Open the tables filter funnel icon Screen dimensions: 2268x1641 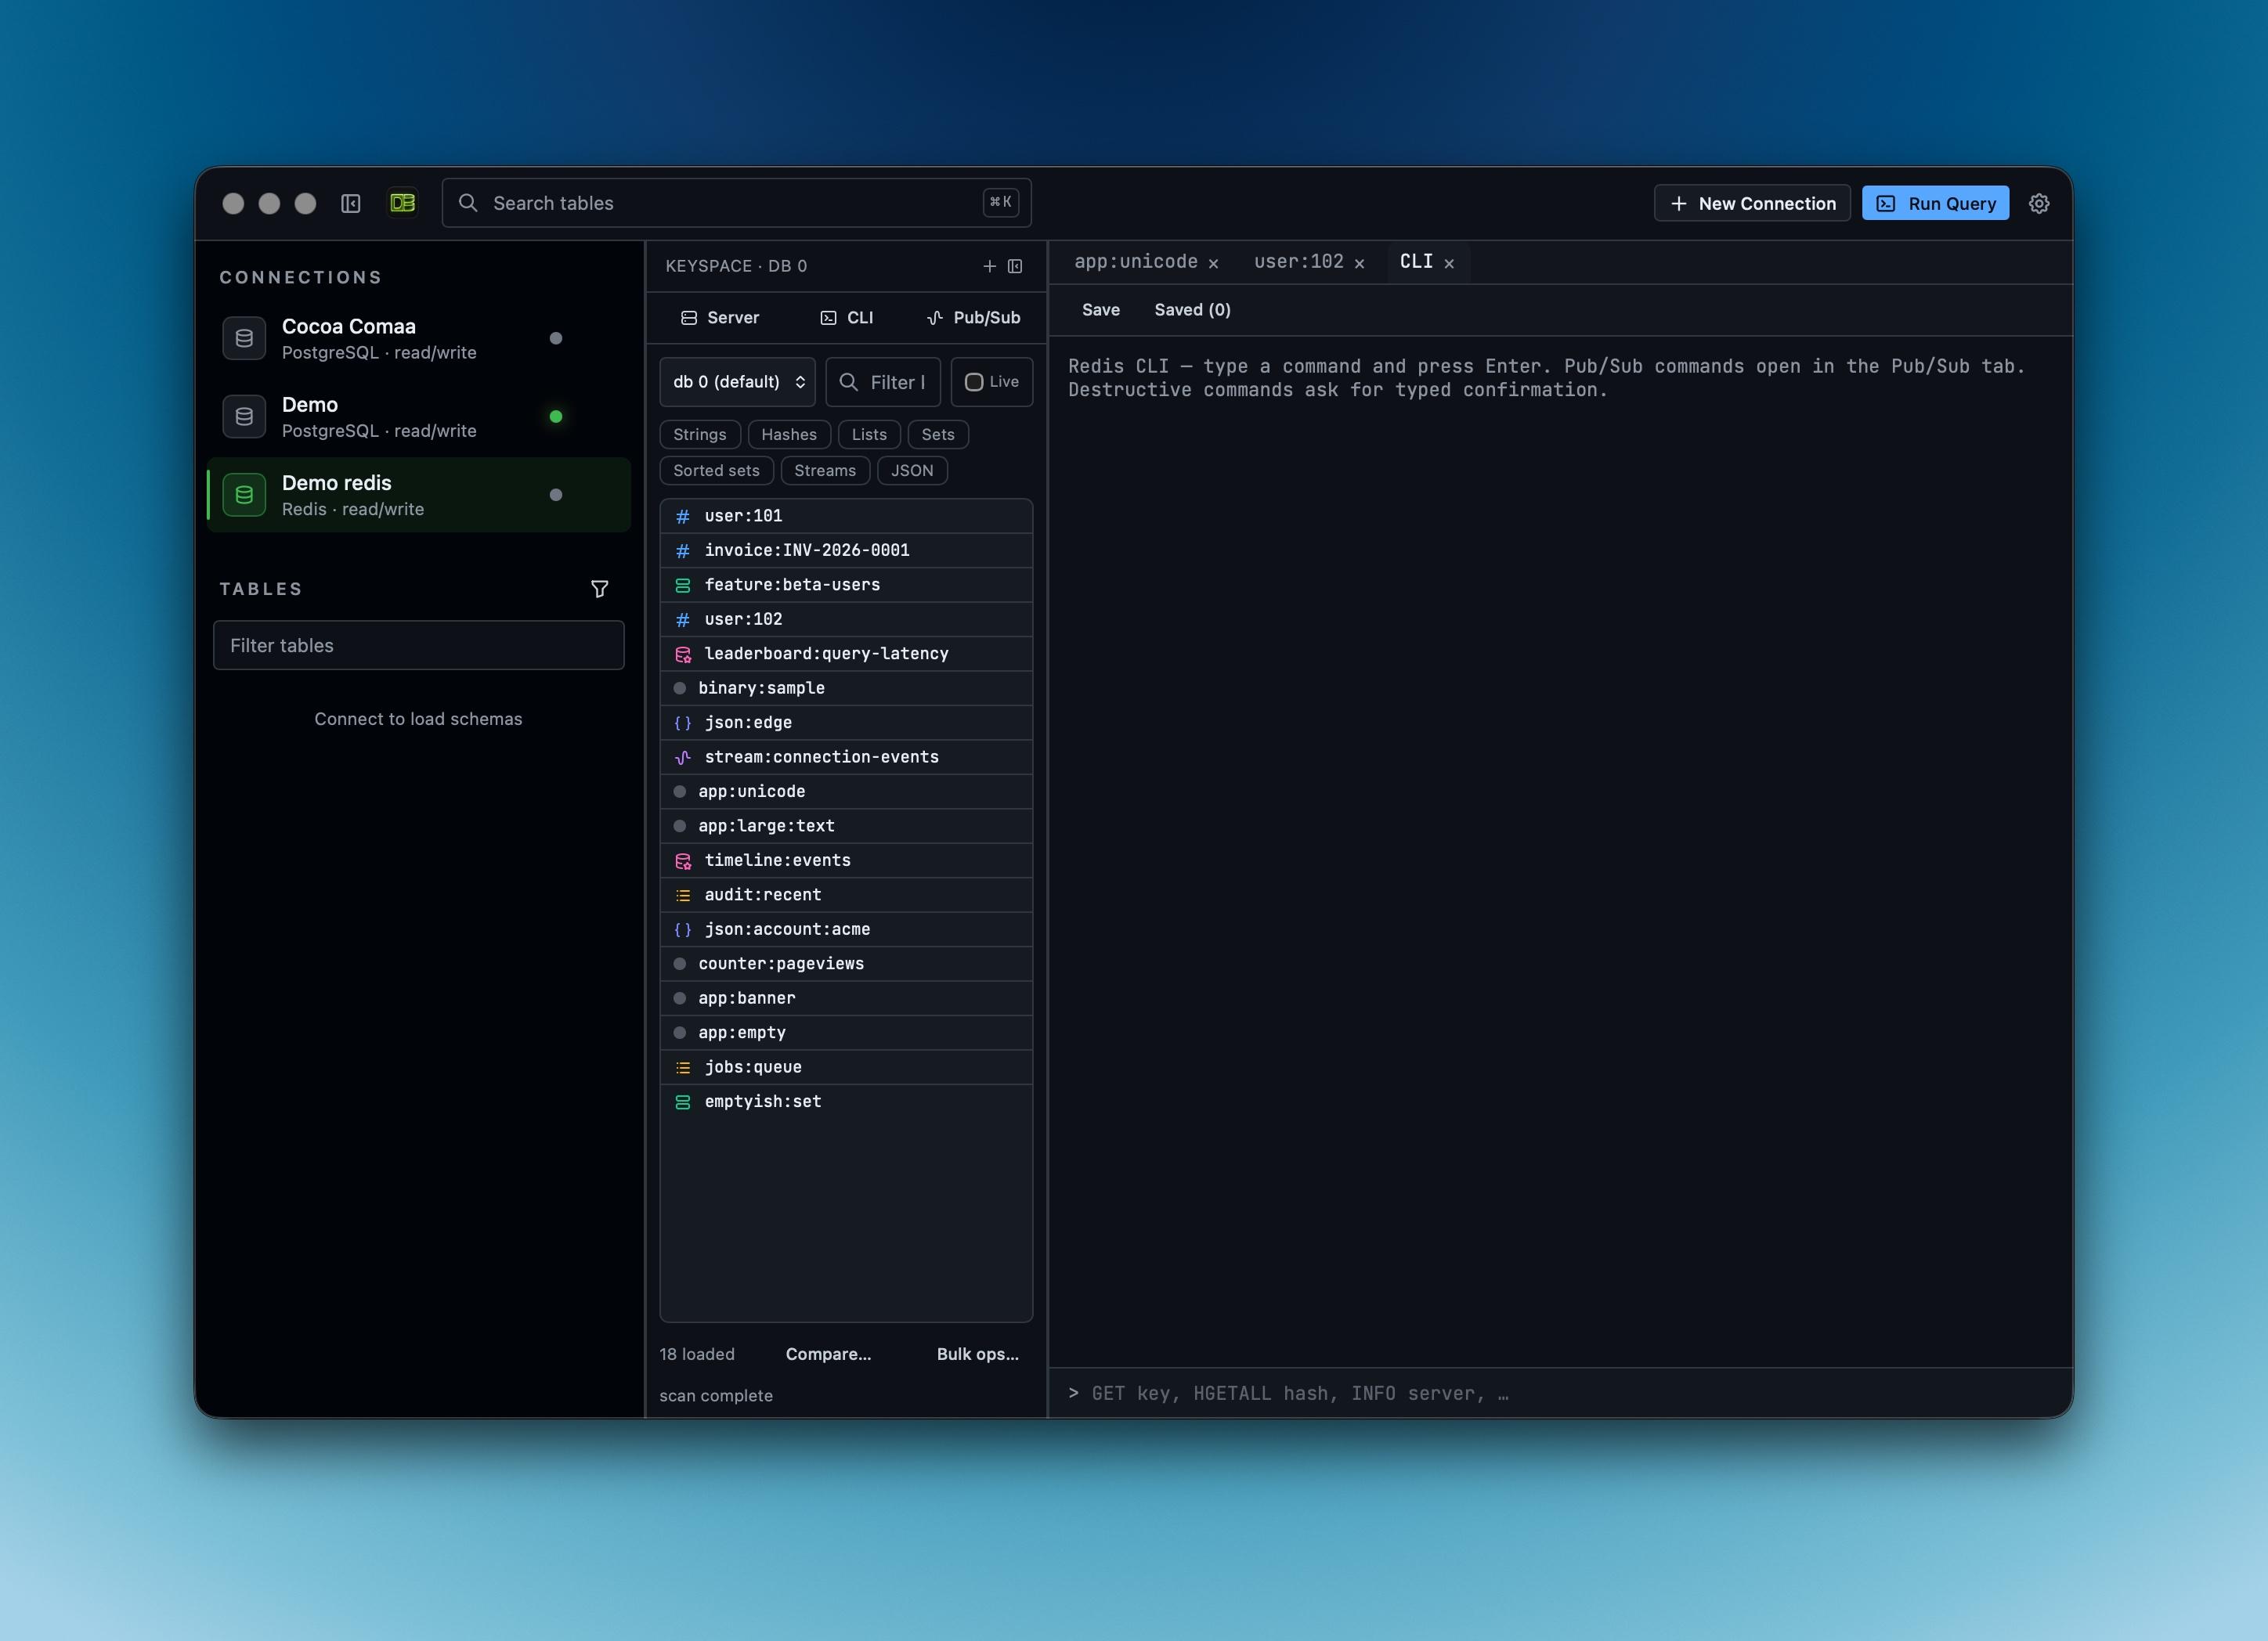pos(599,589)
